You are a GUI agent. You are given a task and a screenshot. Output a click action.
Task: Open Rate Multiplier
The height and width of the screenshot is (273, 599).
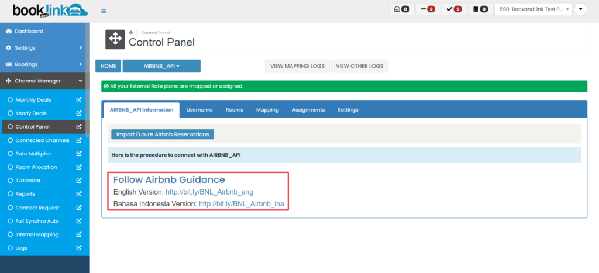click(x=33, y=154)
